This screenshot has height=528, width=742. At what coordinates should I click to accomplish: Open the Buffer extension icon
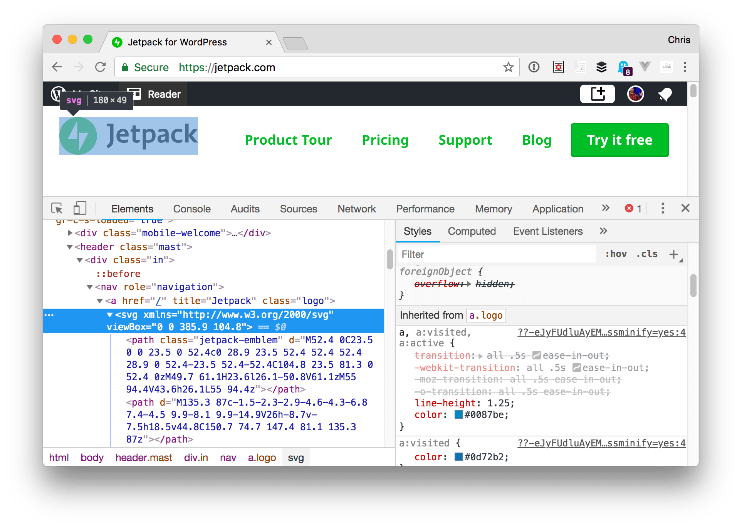(601, 67)
